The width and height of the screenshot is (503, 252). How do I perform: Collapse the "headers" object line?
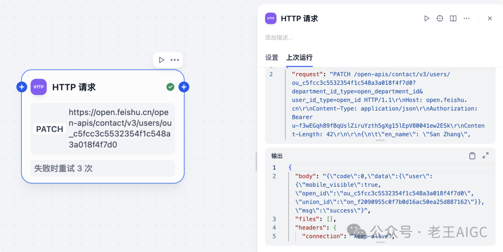[x=316, y=228]
